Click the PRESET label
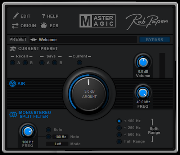The image size is (180, 155). point(18,39)
